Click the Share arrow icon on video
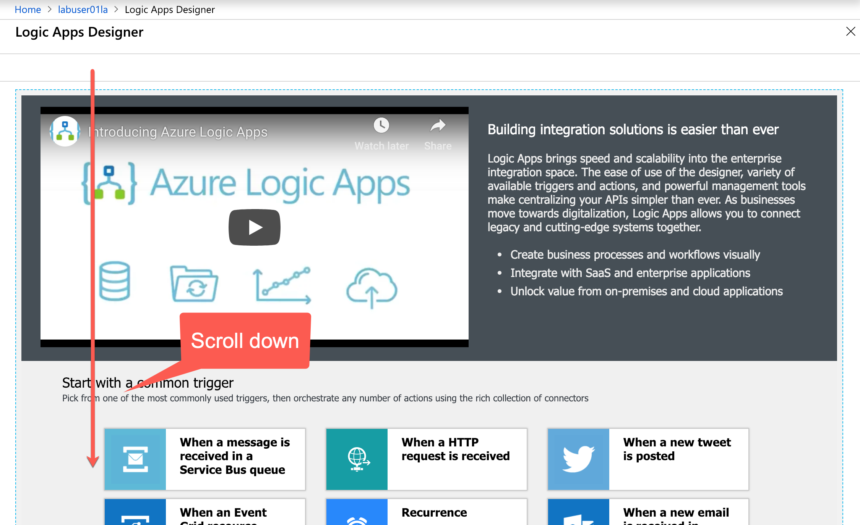Image resolution: width=860 pixels, height=525 pixels. point(438,126)
